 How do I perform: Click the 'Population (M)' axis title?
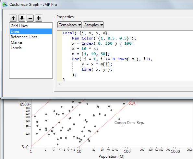(x=112, y=156)
